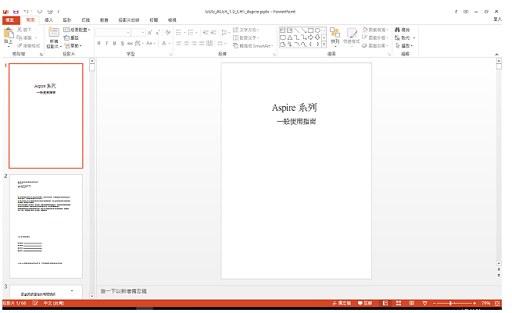
Task: Toggle Center paragraph alignment
Action: 187,43
